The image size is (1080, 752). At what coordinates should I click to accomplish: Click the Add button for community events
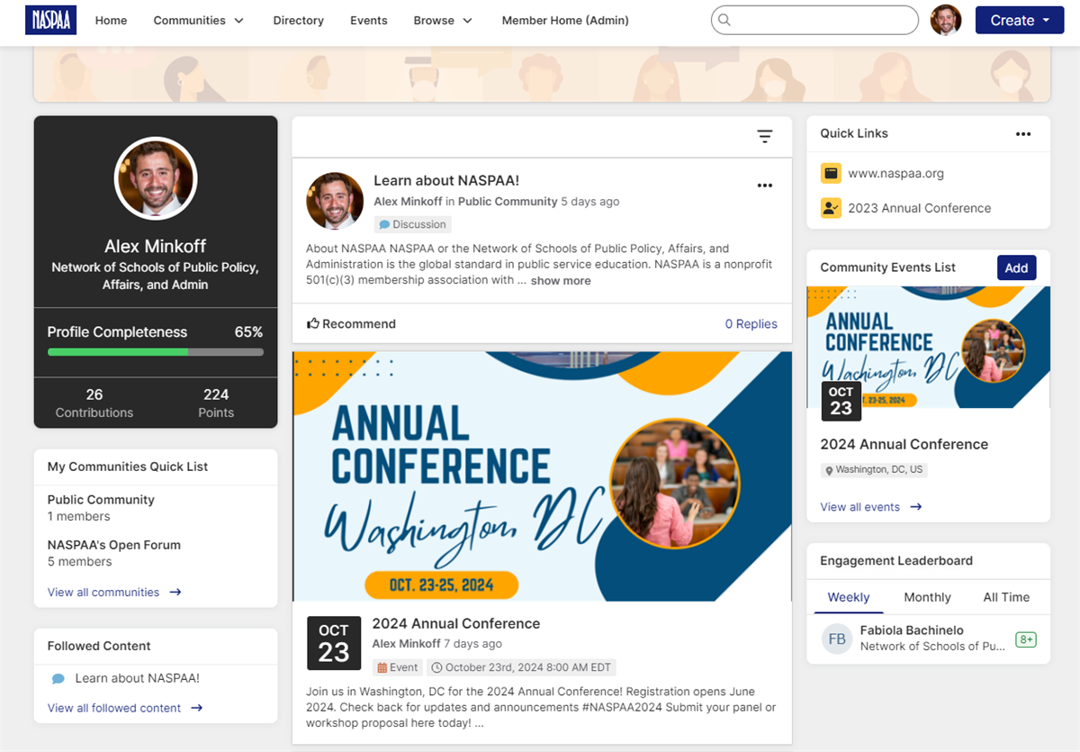coord(1017,267)
